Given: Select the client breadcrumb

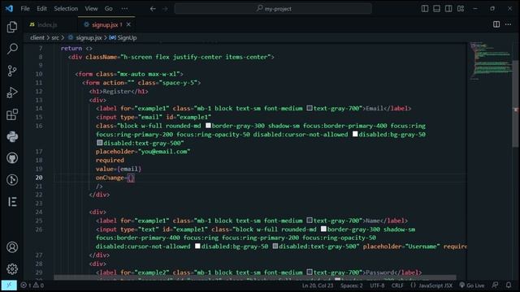Looking at the screenshot, I should pyautogui.click(x=37, y=38).
